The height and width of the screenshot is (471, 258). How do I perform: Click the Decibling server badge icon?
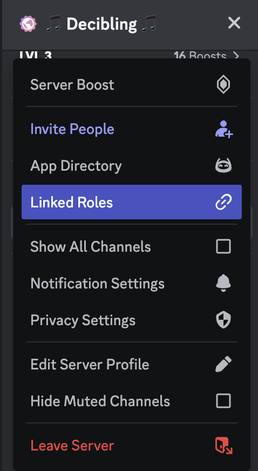point(28,24)
